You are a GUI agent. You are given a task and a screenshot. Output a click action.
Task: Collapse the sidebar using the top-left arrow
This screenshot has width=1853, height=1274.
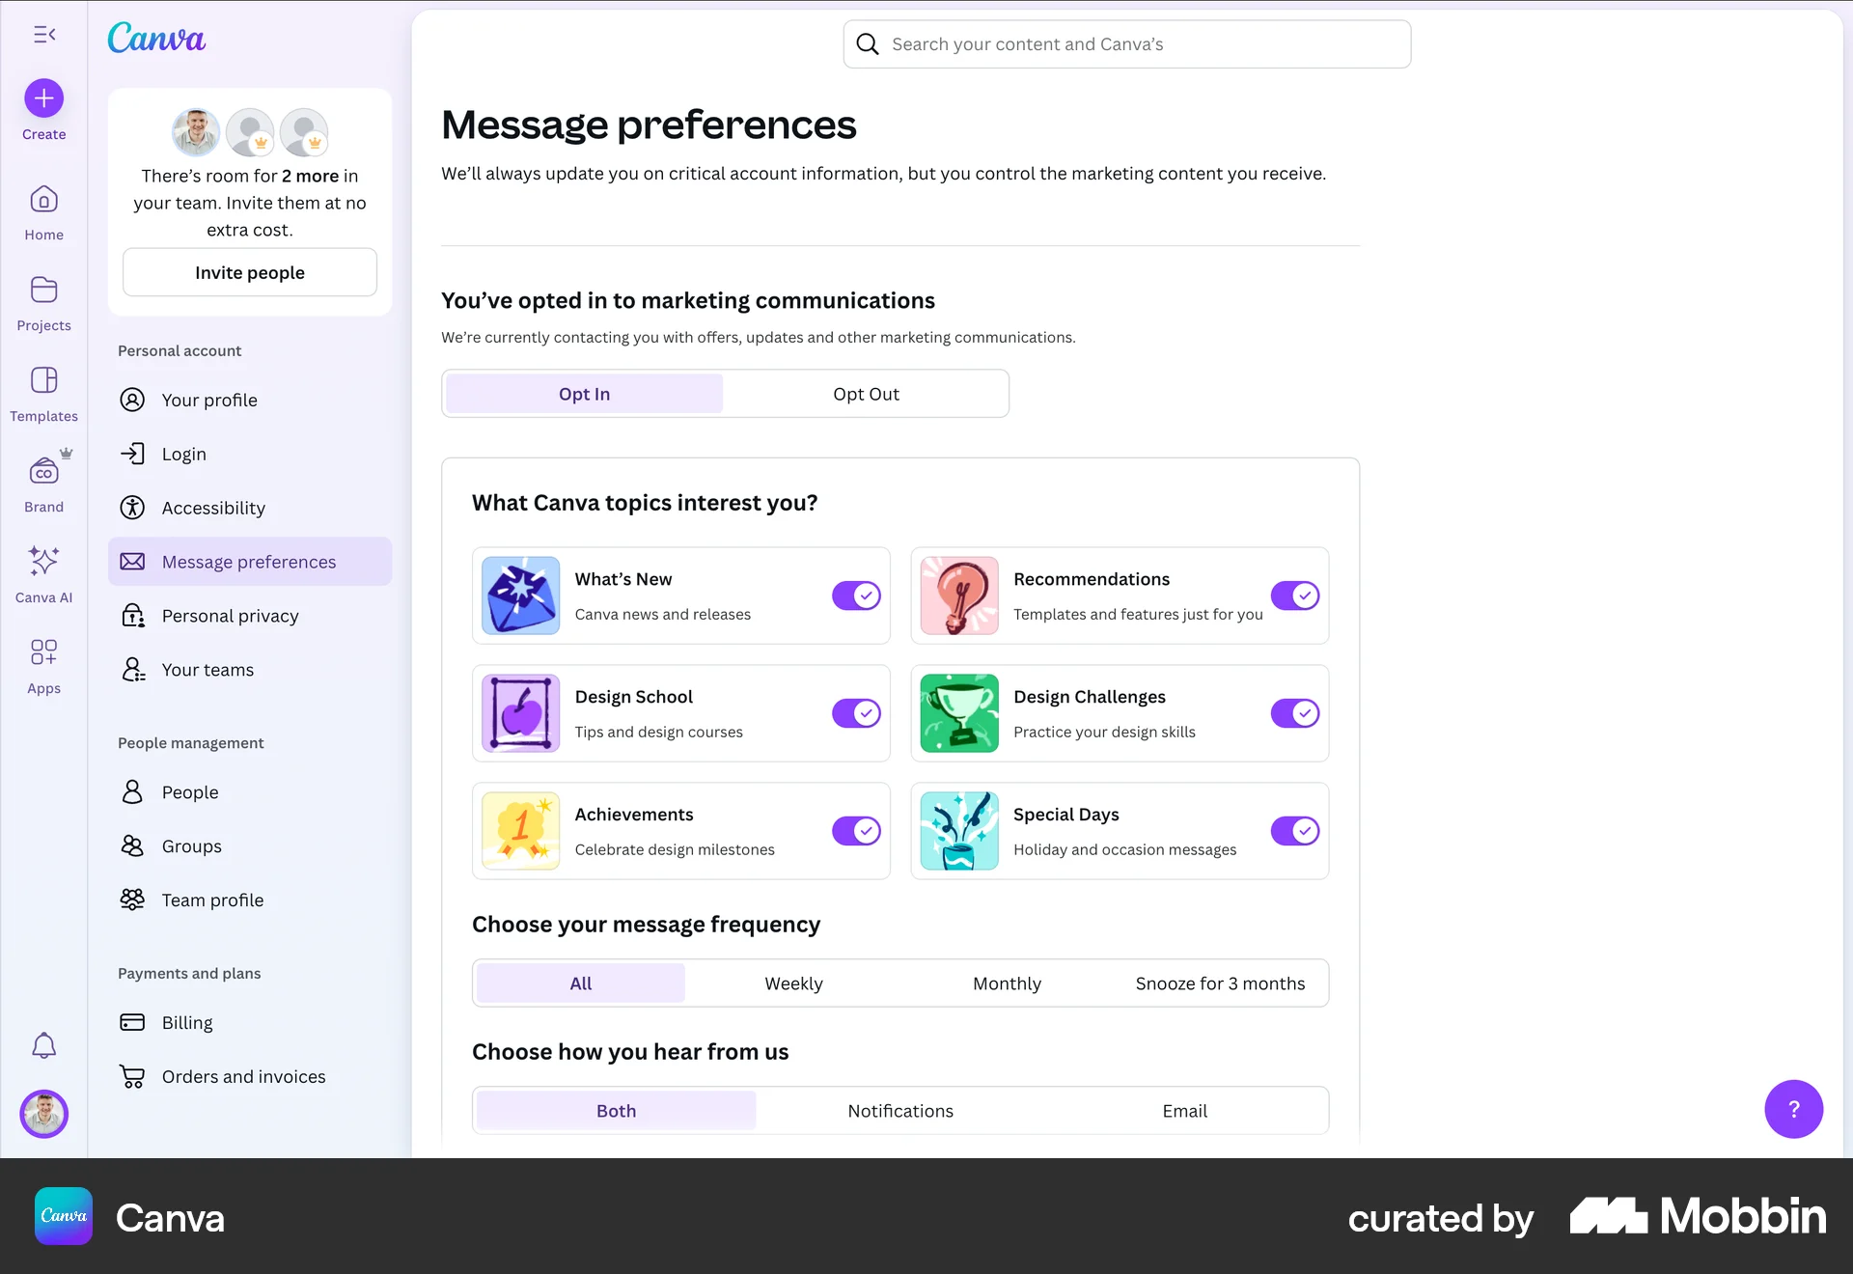pyautogui.click(x=43, y=34)
